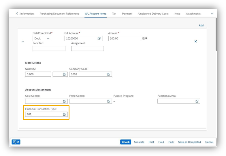Click Add to insert G/L item

point(201,25)
